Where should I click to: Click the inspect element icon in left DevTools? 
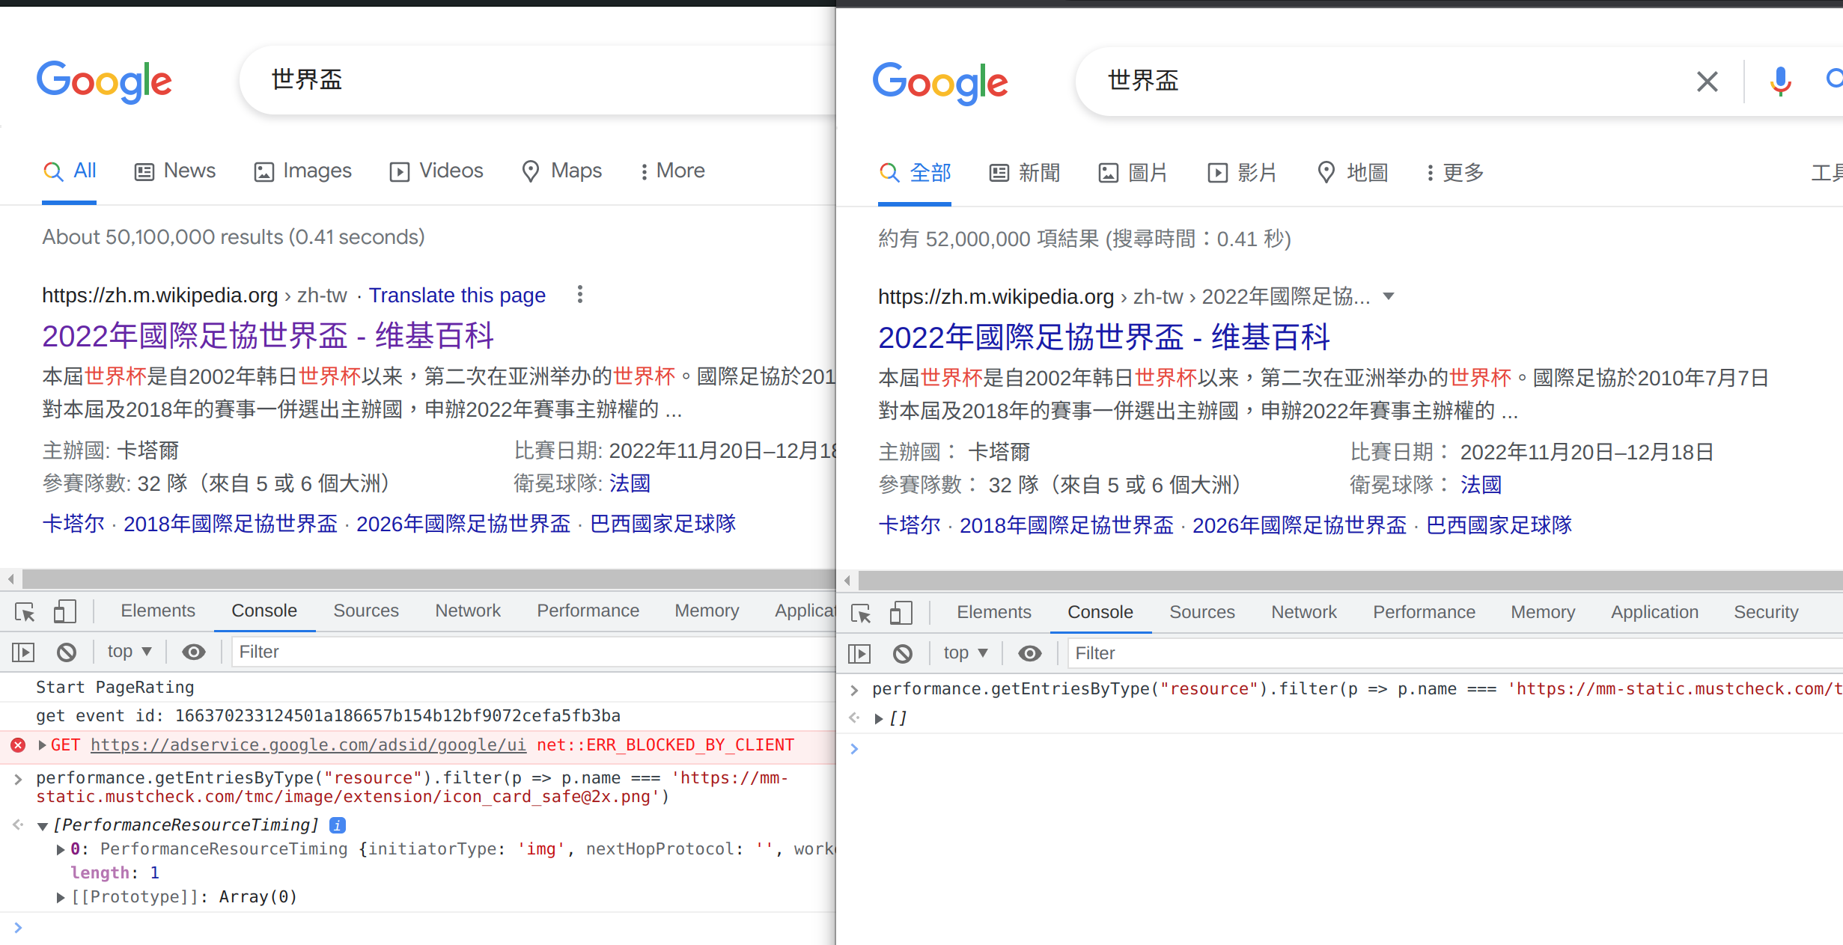click(x=25, y=612)
